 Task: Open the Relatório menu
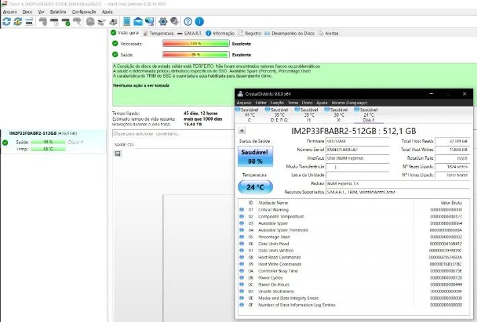pyautogui.click(x=58, y=12)
